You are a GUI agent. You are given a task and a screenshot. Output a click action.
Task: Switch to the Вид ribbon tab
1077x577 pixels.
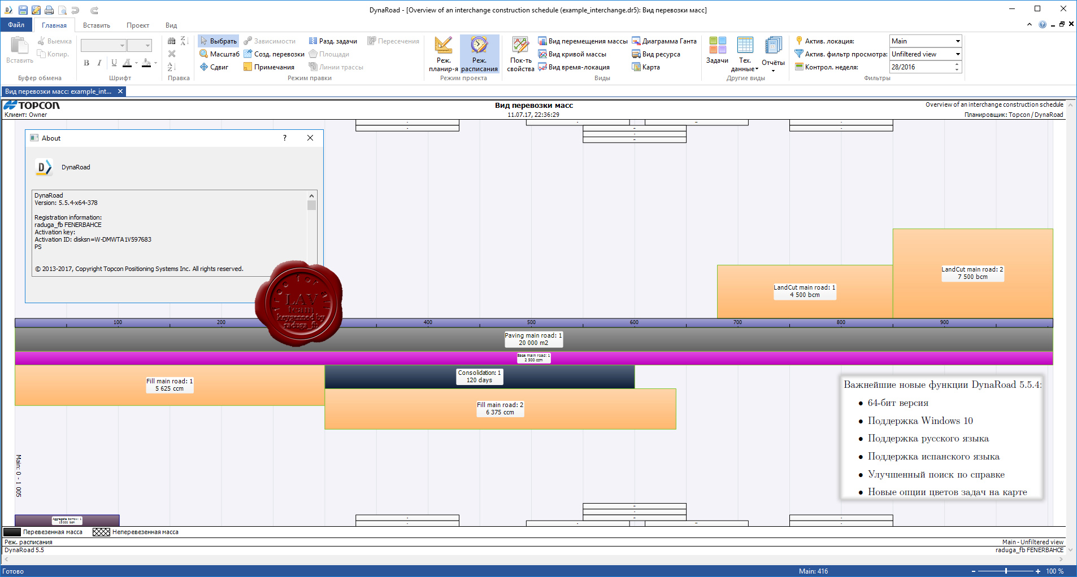171,25
